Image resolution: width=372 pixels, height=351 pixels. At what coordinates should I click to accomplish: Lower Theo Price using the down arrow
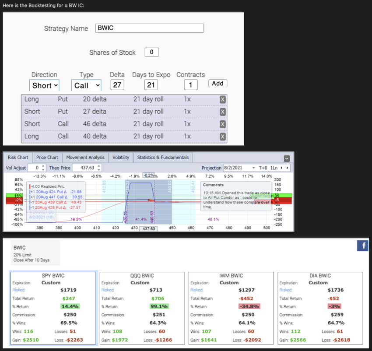(x=99, y=169)
